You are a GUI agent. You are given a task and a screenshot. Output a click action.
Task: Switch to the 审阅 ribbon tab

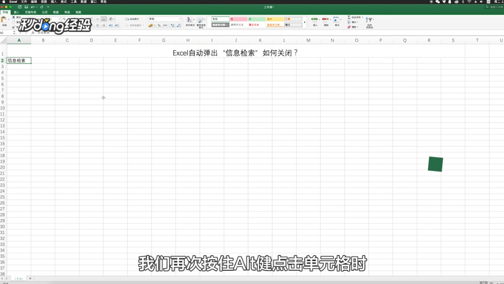67,12
